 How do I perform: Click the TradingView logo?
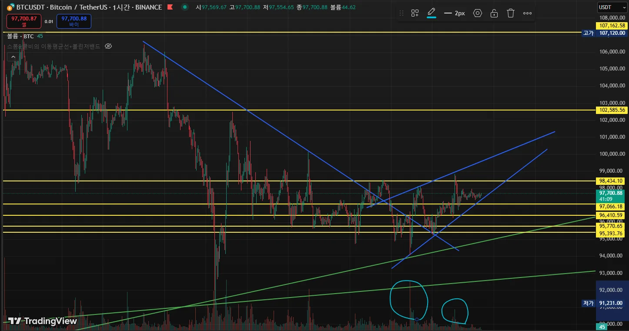tap(43, 321)
